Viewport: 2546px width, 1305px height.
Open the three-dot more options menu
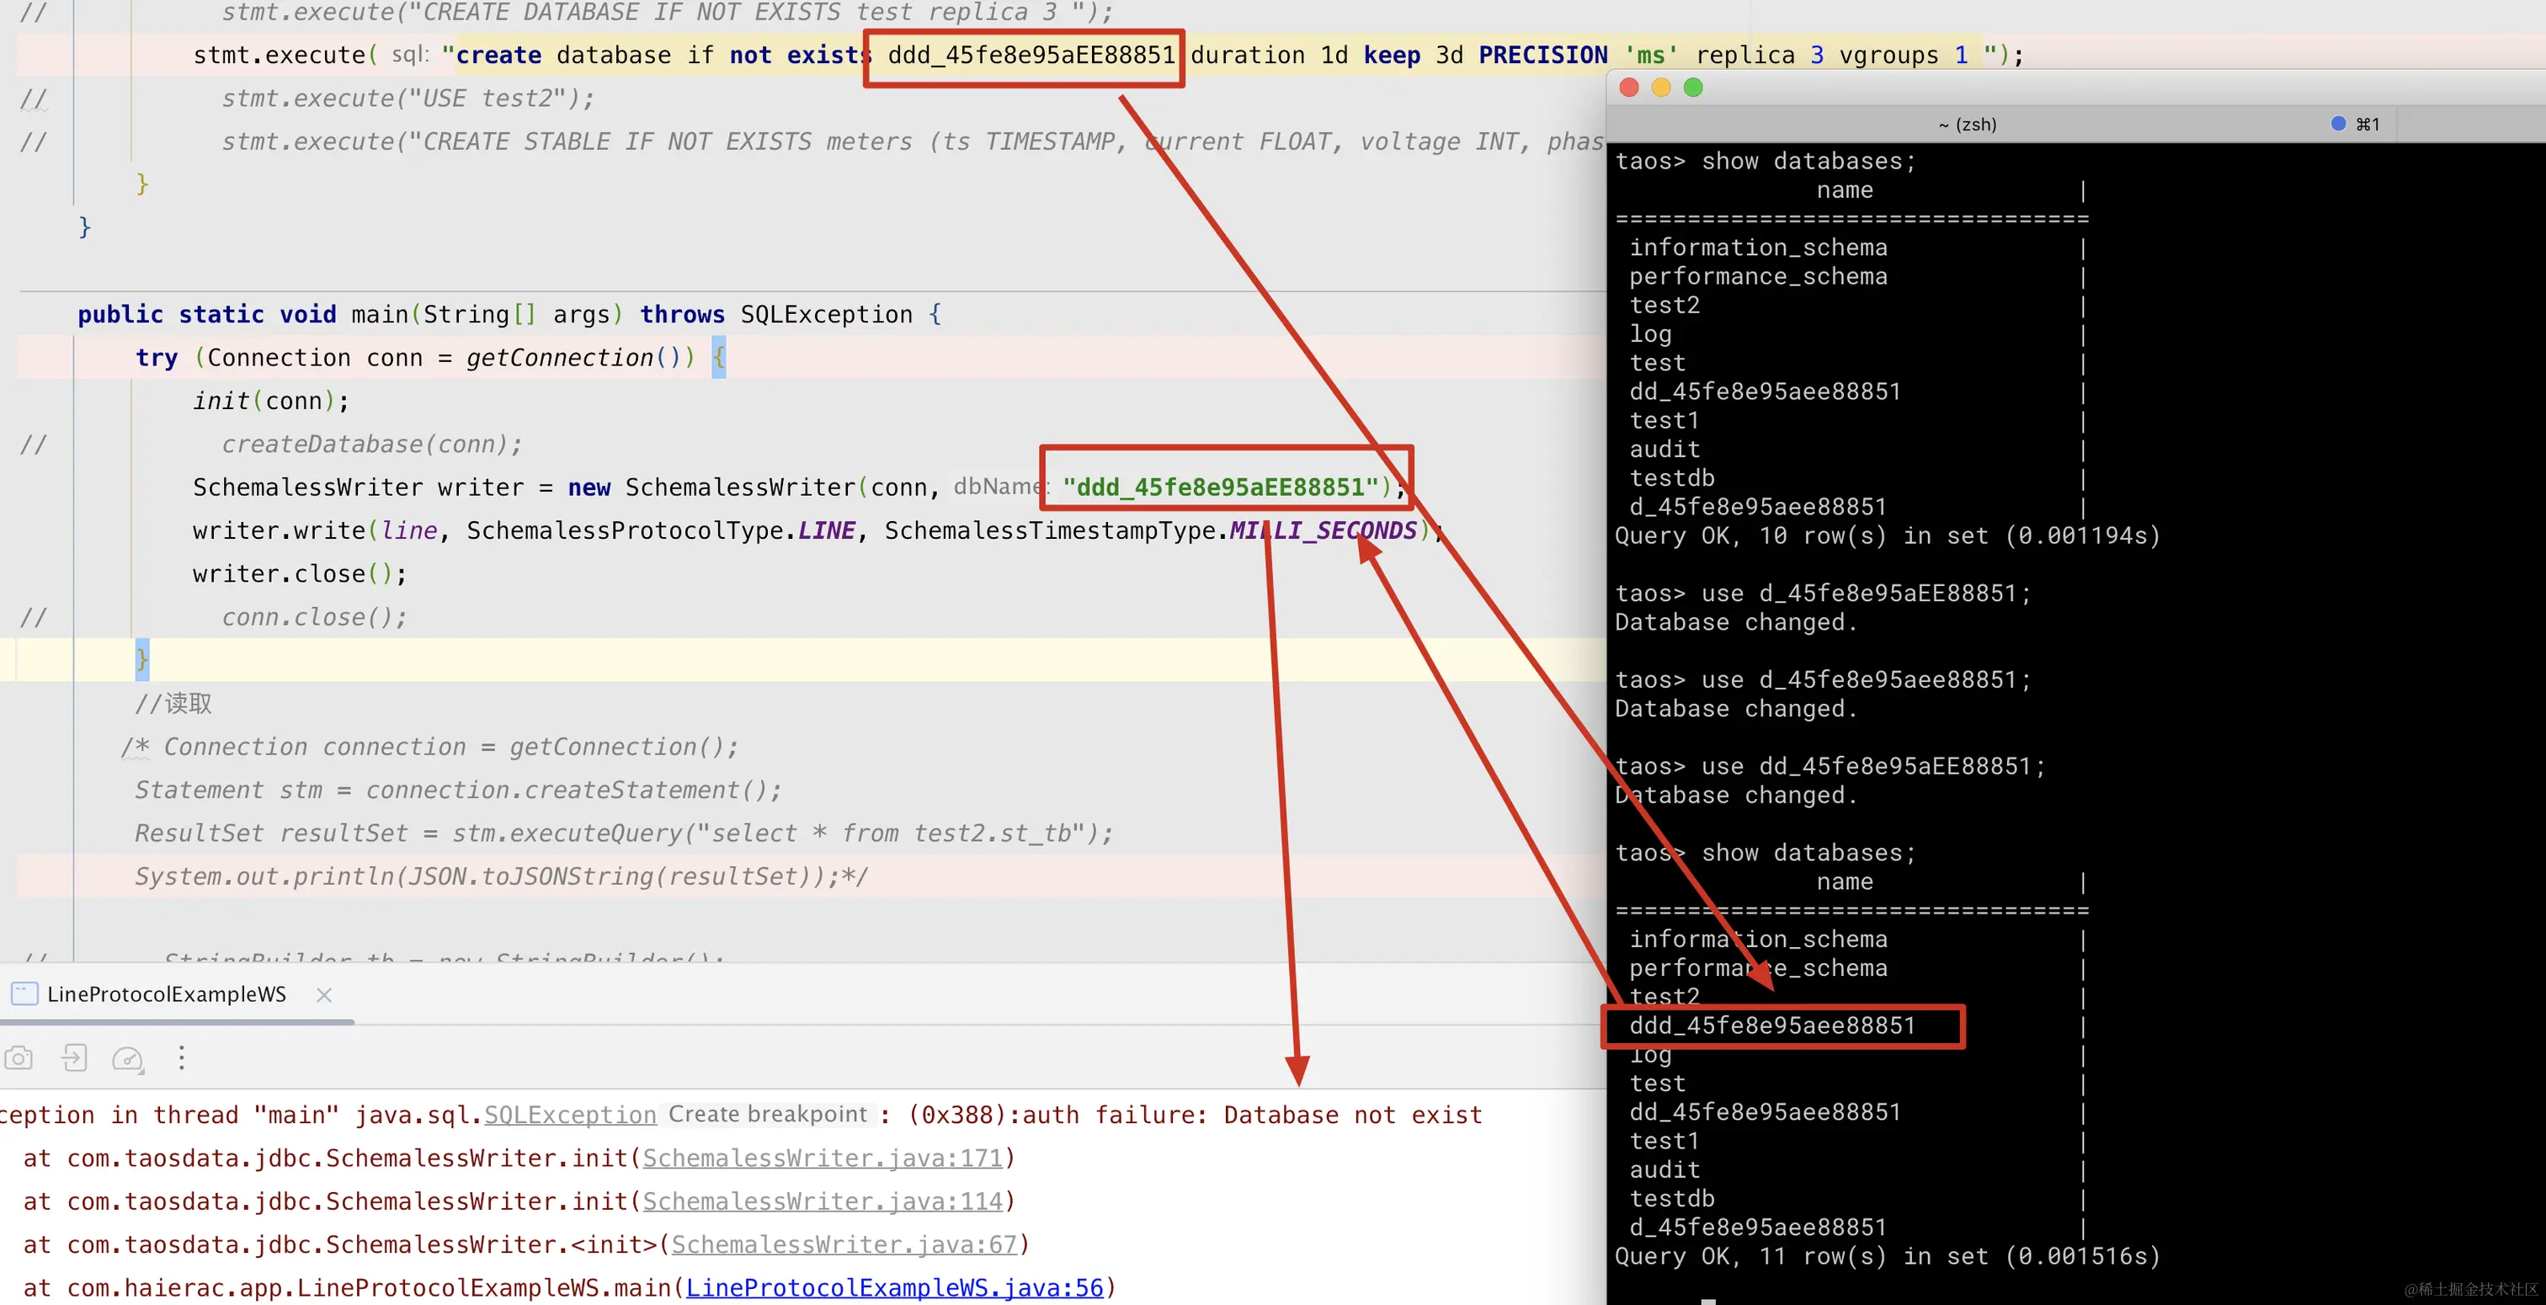tap(181, 1059)
